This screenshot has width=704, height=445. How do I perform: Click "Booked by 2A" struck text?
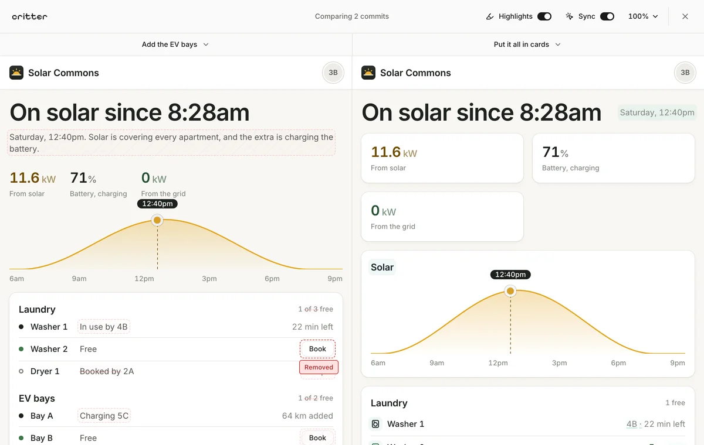107,371
